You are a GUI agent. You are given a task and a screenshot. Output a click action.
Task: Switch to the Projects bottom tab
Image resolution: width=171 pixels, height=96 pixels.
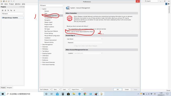(x=3, y=88)
